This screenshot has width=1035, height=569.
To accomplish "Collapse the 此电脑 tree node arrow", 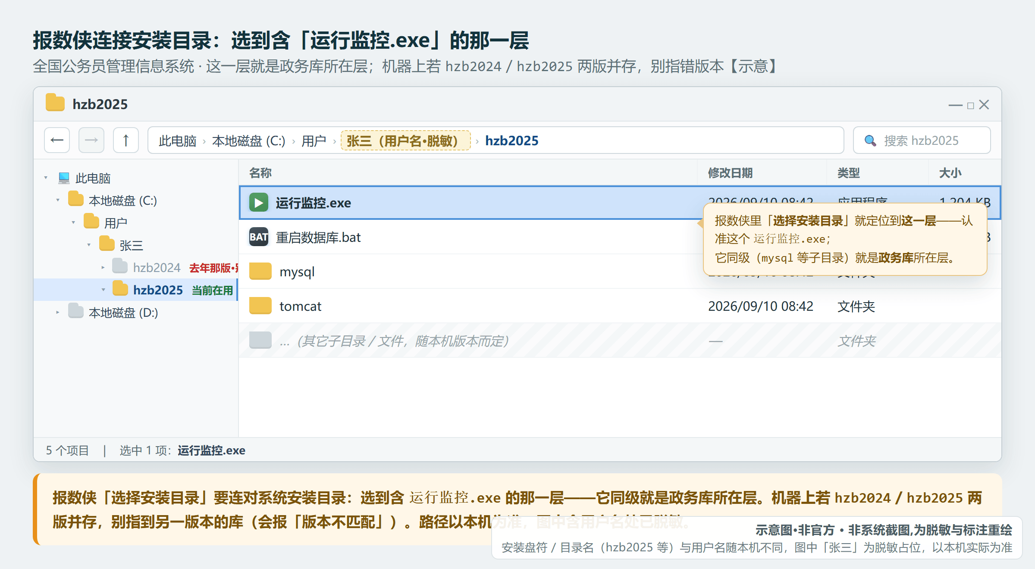I will pyautogui.click(x=46, y=178).
